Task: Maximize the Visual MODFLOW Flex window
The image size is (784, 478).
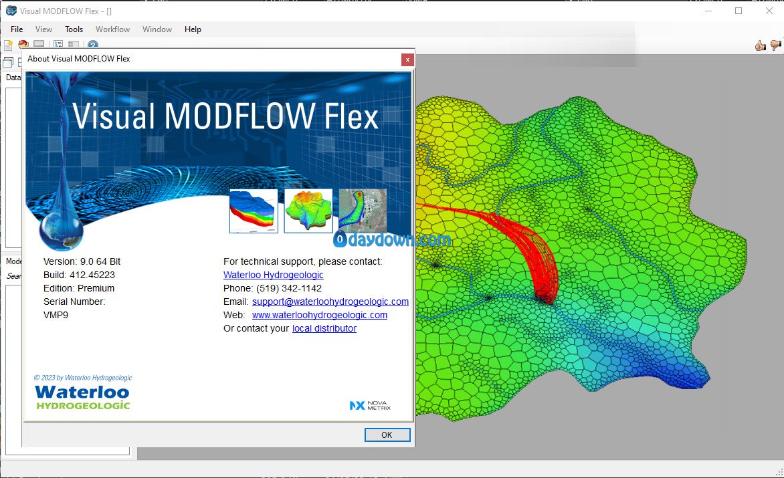Action: click(739, 11)
